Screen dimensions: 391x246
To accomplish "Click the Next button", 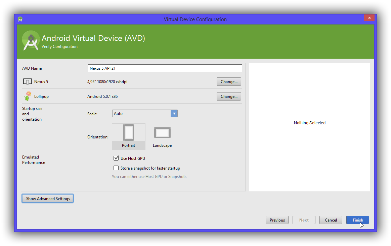I will [304, 220].
